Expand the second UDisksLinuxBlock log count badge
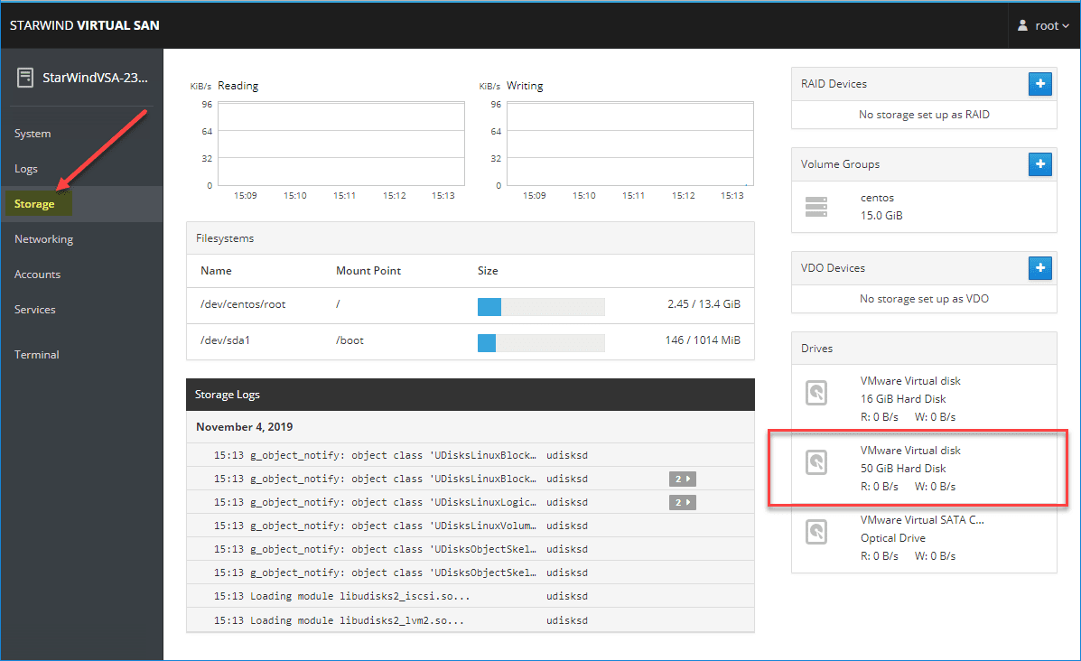Image resolution: width=1081 pixels, height=661 pixels. point(683,479)
